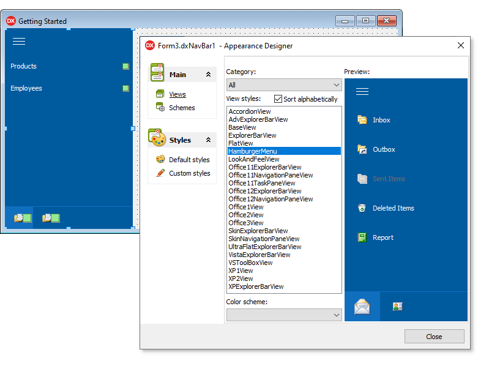Viewport: 478px width, 366px height.
Task: Open the hamburger menu in Getting Started form
Action: 19,42
